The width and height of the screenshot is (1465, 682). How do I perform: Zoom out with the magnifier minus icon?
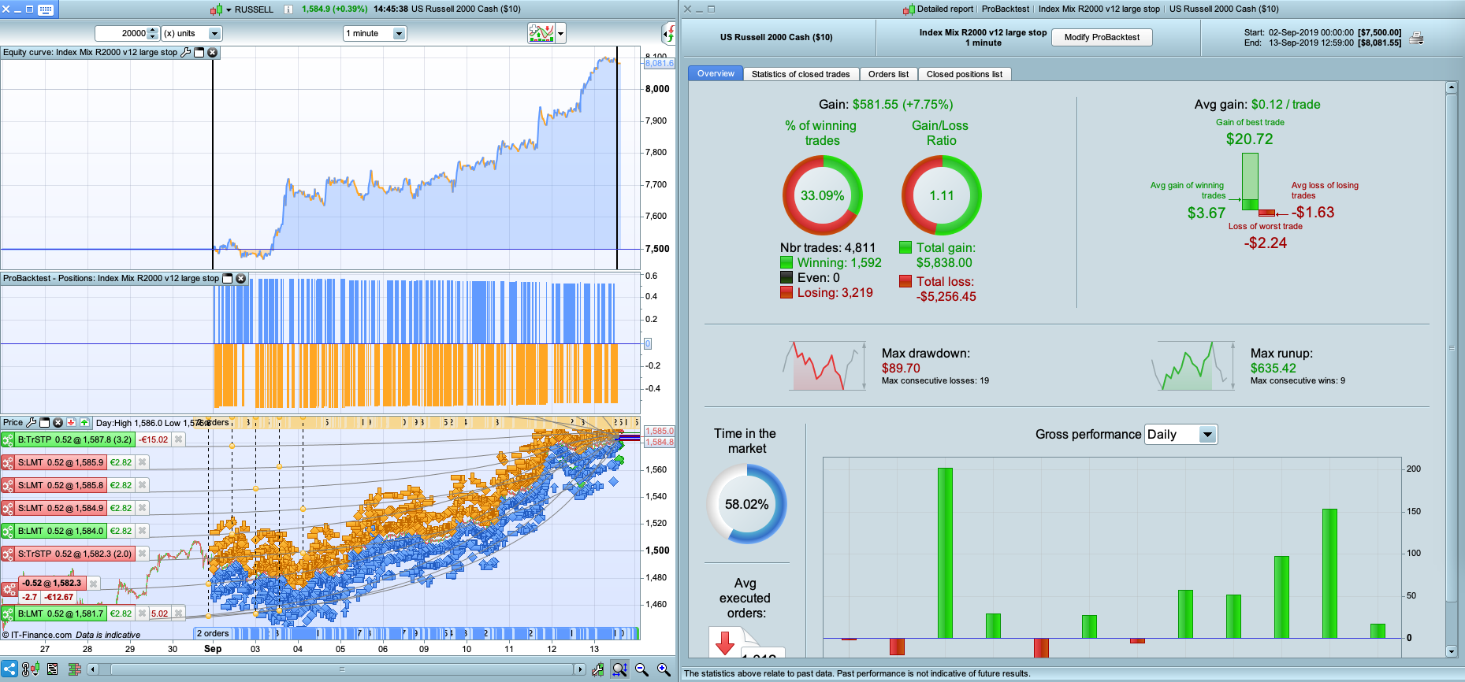click(x=642, y=669)
